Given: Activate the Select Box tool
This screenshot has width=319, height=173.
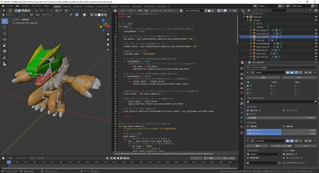Looking at the screenshot, I should [x=5, y=21].
